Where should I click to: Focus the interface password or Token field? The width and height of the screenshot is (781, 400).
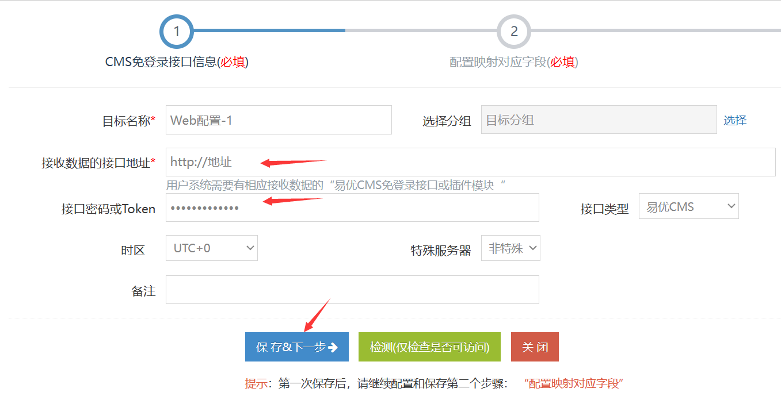coord(352,207)
